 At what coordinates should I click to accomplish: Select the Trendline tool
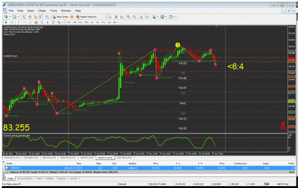pos(30,22)
